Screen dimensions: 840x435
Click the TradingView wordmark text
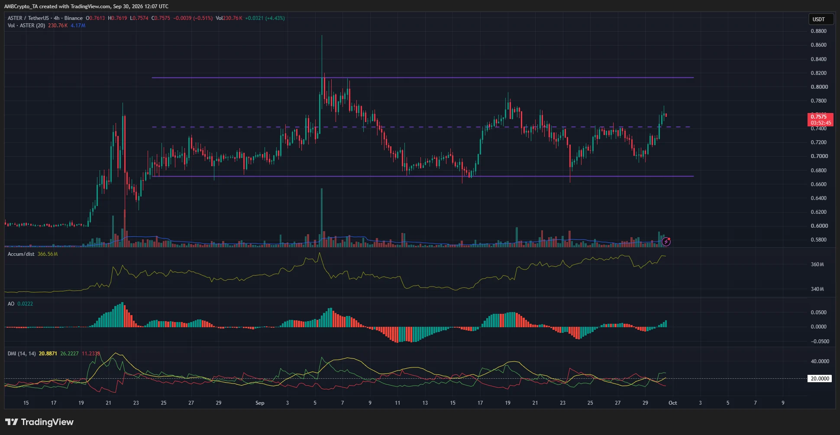click(47, 422)
